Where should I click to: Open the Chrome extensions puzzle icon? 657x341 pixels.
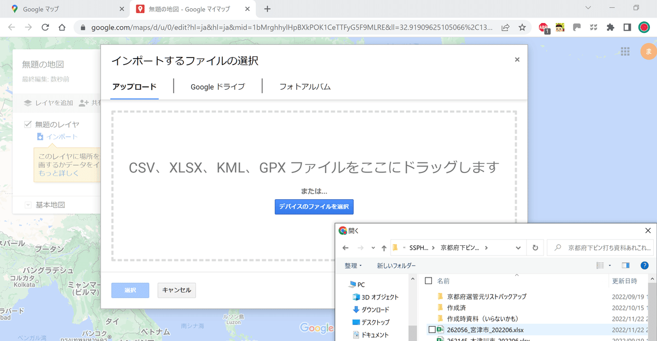[x=610, y=27]
